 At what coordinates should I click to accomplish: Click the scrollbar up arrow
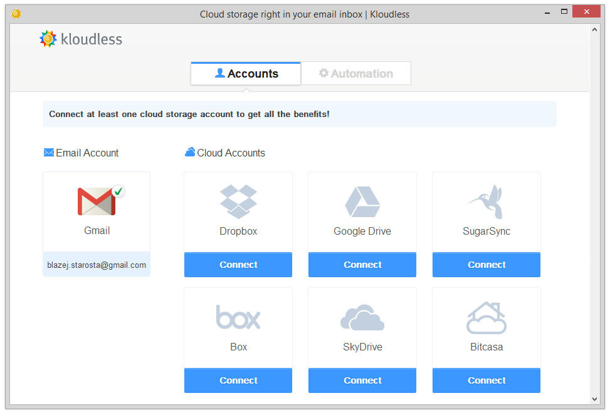594,29
